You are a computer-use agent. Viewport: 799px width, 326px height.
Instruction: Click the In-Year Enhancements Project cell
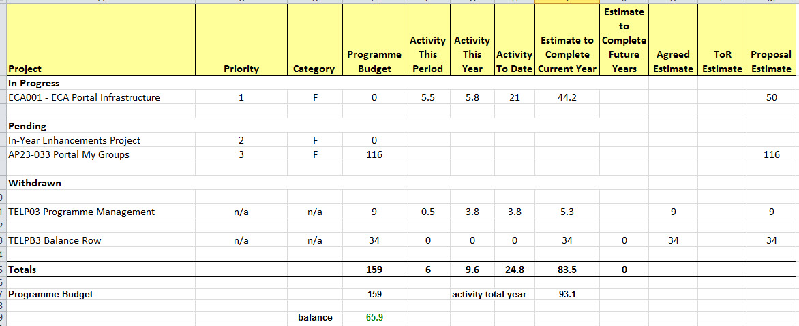click(x=74, y=140)
